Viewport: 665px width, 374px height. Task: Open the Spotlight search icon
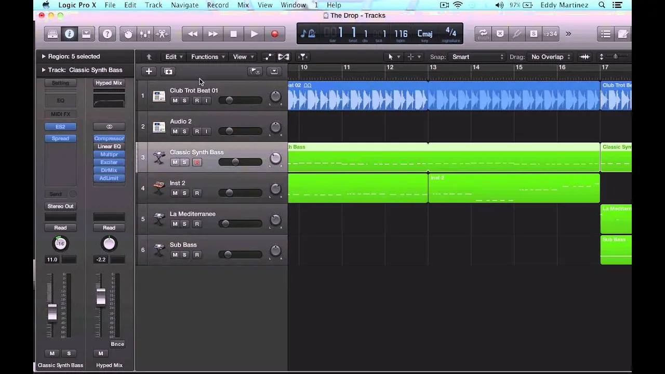602,5
